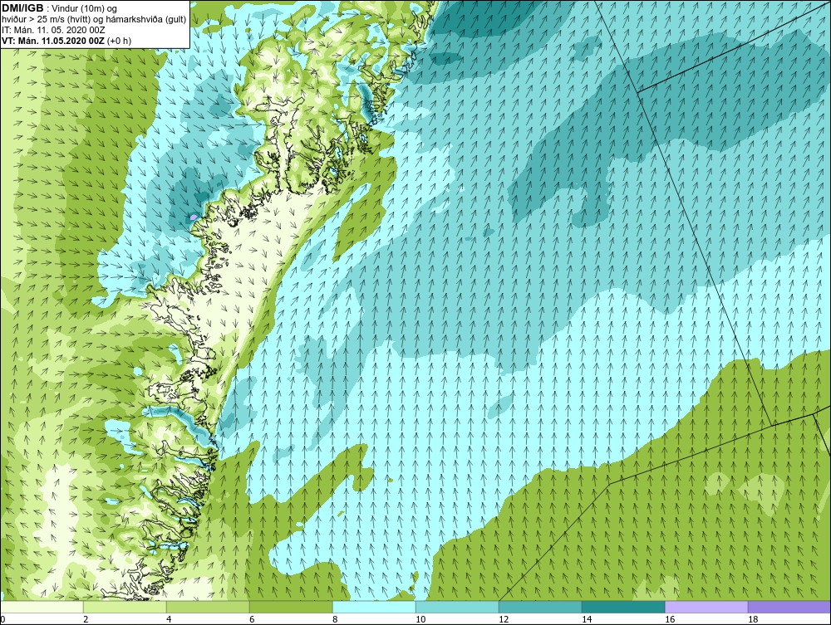Click the 2-4 m/s light green legend swatch

click(x=125, y=607)
